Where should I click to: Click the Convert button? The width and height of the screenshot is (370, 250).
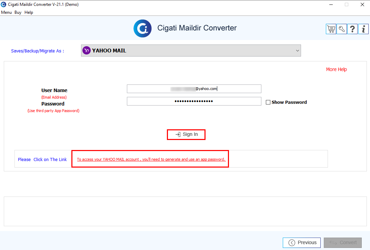point(343,243)
